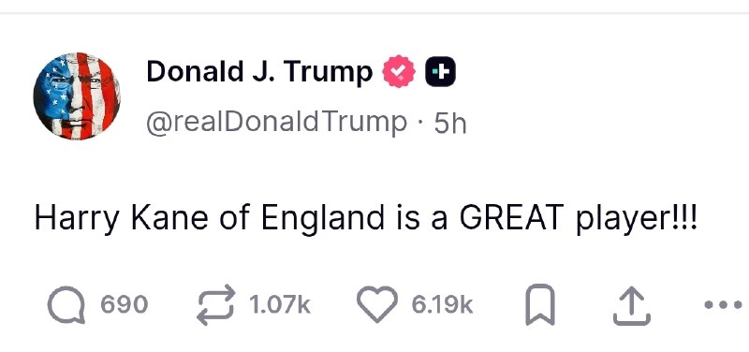This screenshot has height=352, width=749.
Task: Bookmark this post using the bookmark icon
Action: 540,305
